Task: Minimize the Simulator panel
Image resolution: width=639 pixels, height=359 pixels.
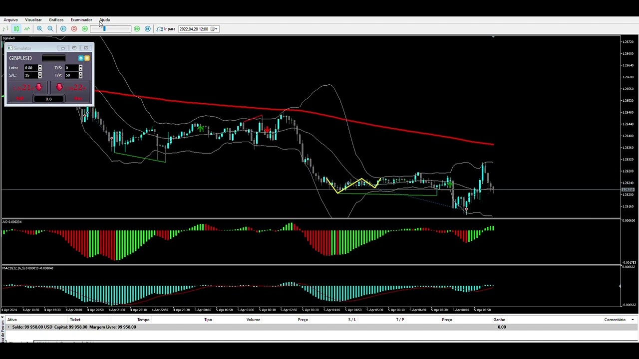Action: tap(63, 48)
